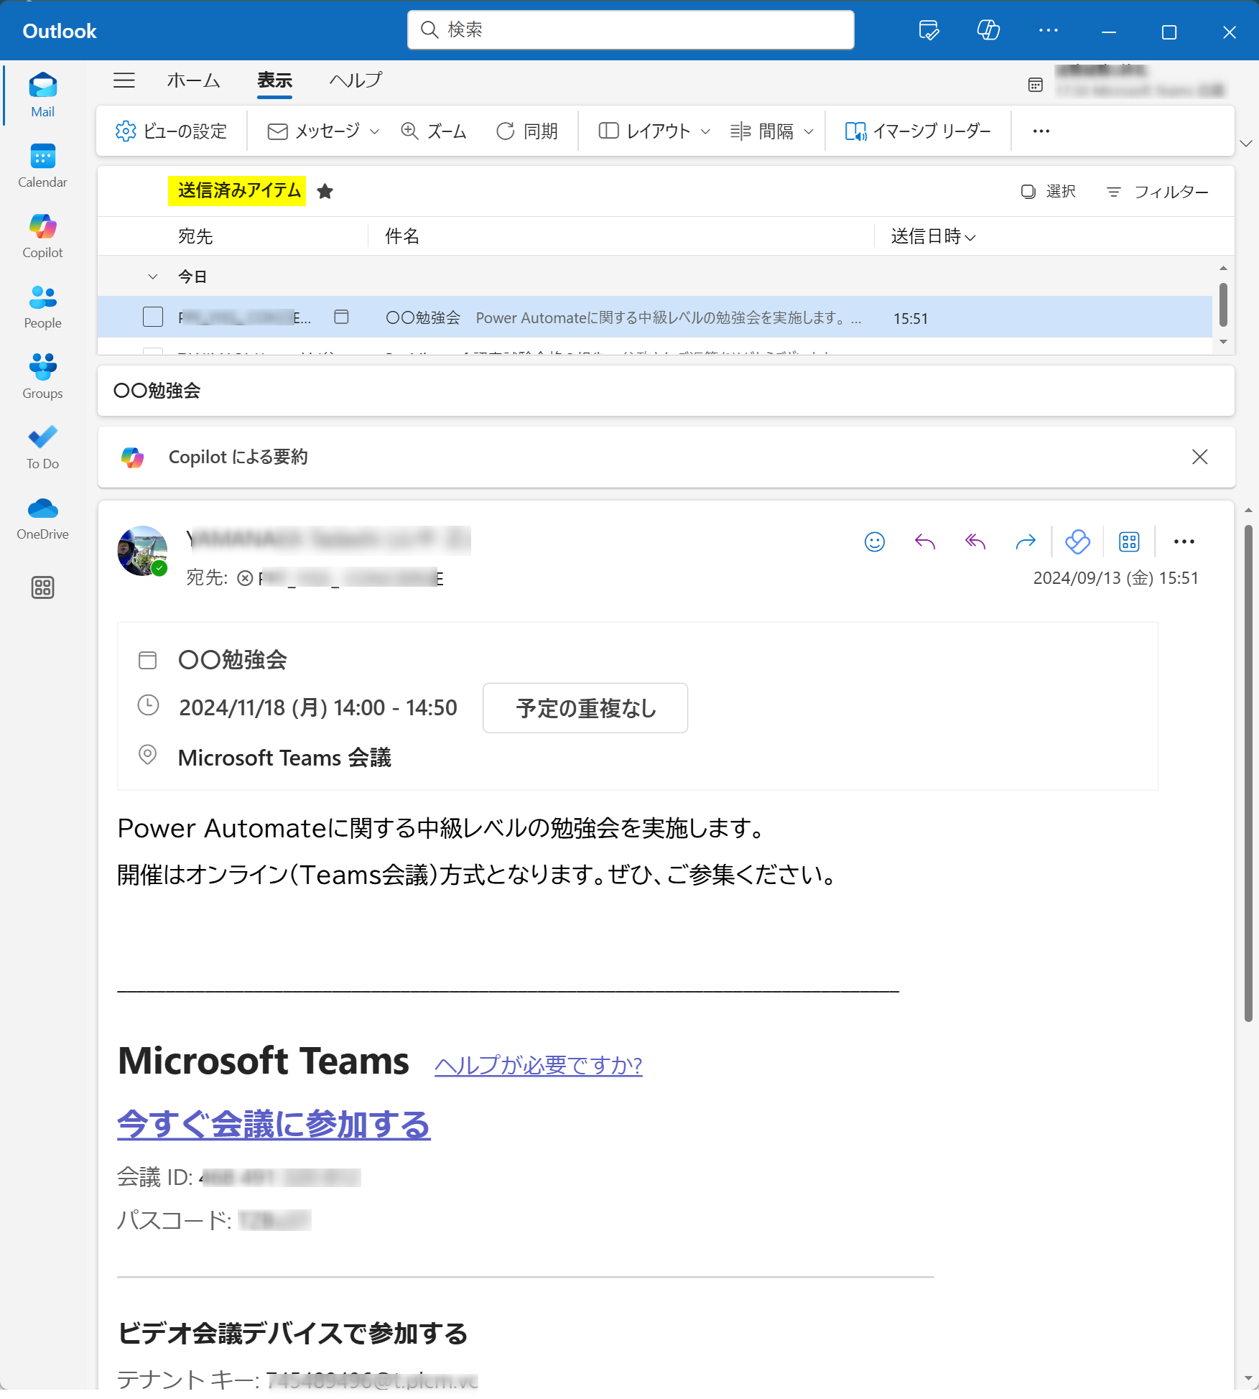Viewport: 1259px width, 1399px height.
Task: Open the People app
Action: point(42,306)
